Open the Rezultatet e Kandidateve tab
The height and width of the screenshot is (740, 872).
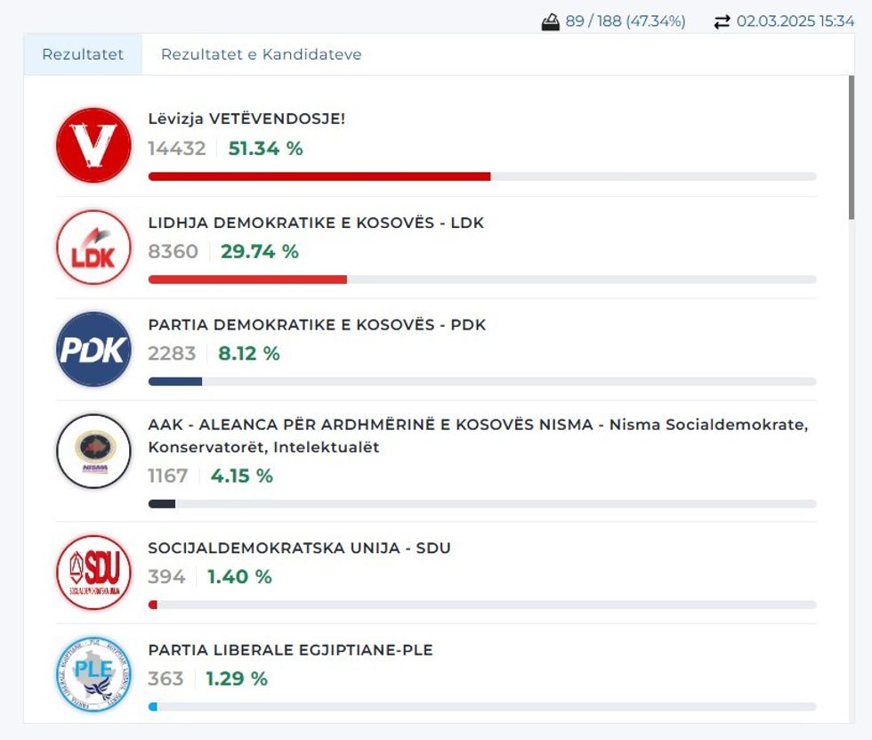click(261, 54)
